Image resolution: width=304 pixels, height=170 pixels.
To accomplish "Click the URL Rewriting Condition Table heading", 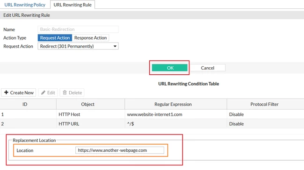I will pos(188,84).
